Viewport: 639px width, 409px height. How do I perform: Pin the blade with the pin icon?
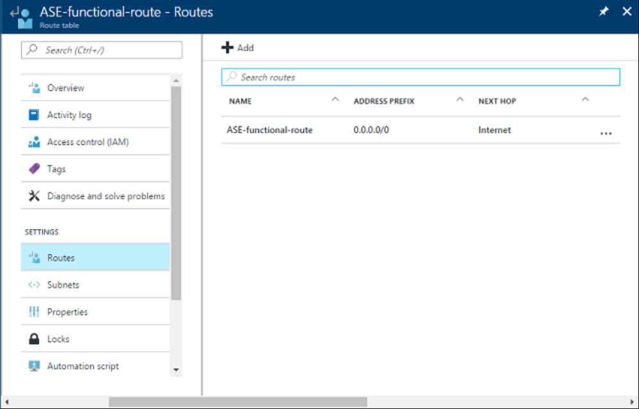click(604, 12)
